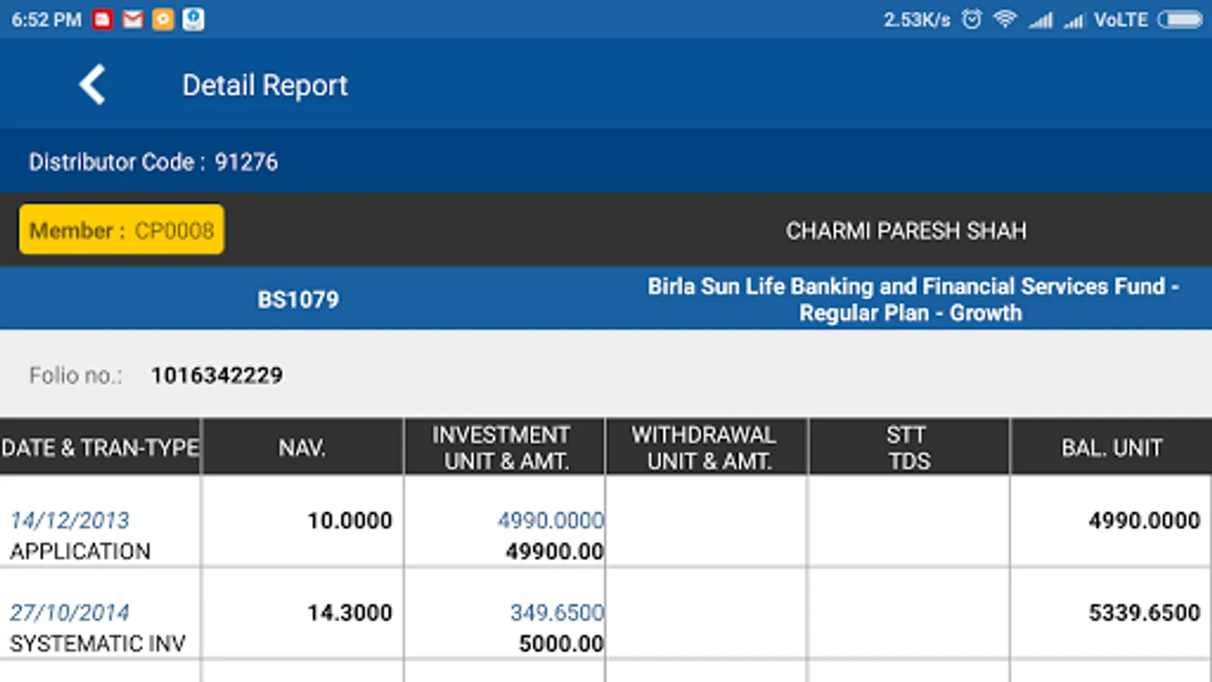Open the red notification icon in status bar

(103, 20)
